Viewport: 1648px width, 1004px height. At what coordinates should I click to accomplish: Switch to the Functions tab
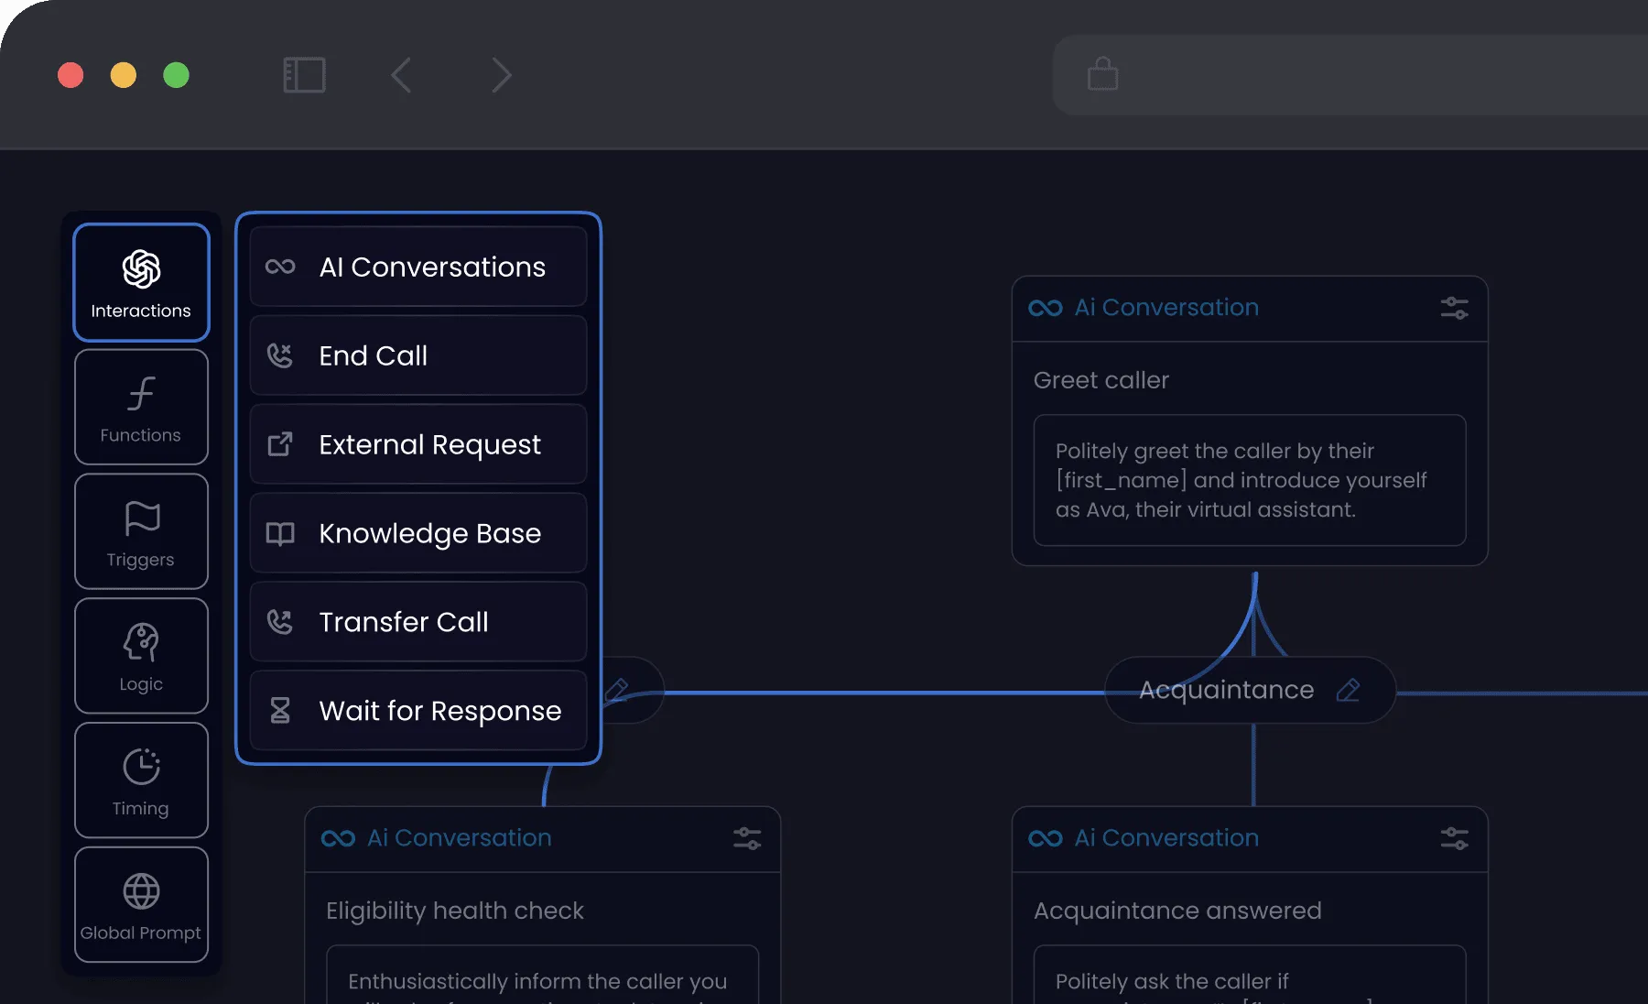pyautogui.click(x=141, y=407)
